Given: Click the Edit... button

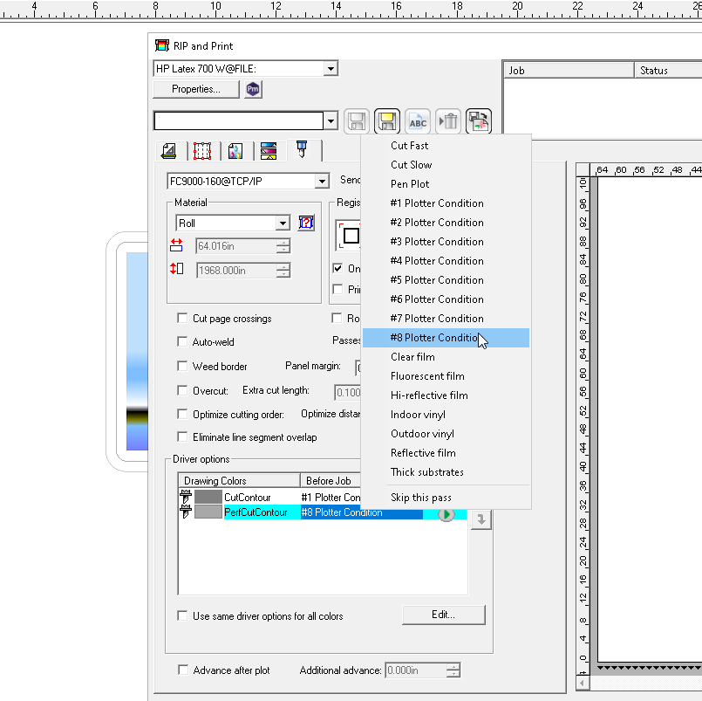Looking at the screenshot, I should [443, 615].
